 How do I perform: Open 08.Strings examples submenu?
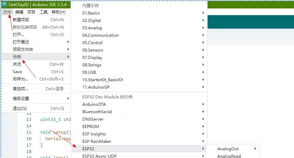coord(139,65)
